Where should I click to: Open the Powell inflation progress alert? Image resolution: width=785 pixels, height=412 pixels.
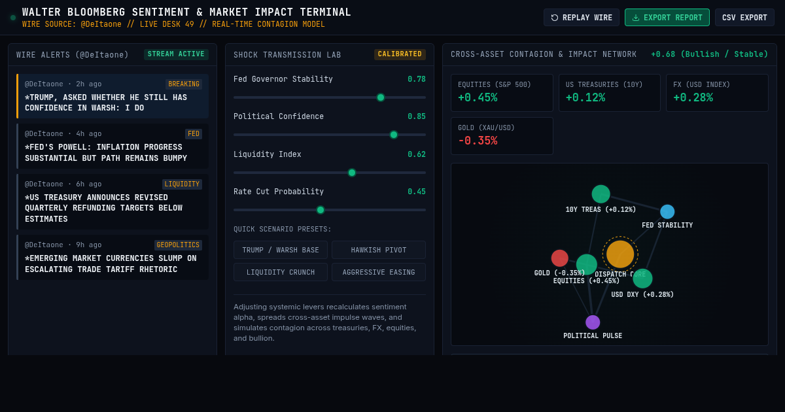113,146
